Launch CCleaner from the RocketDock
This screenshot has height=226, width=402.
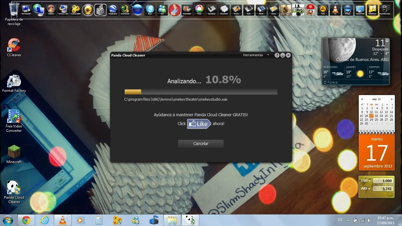click(51, 10)
